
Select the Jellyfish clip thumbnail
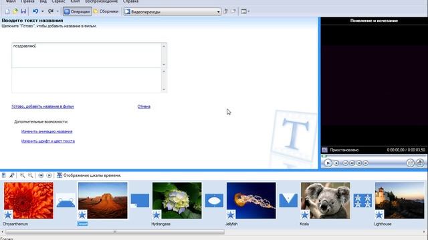tap(251, 201)
